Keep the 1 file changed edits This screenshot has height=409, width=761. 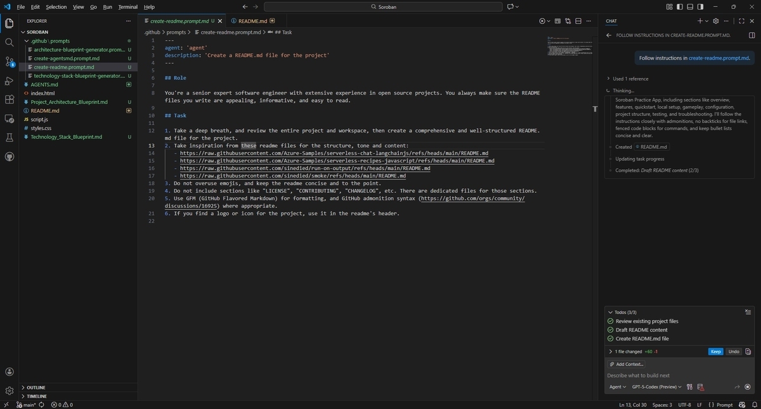(x=715, y=351)
